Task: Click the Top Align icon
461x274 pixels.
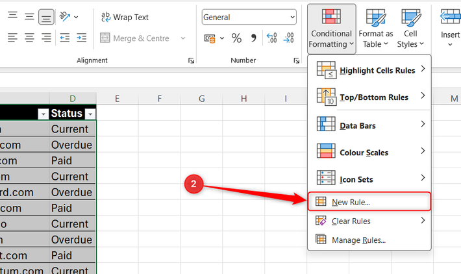Action: point(12,16)
